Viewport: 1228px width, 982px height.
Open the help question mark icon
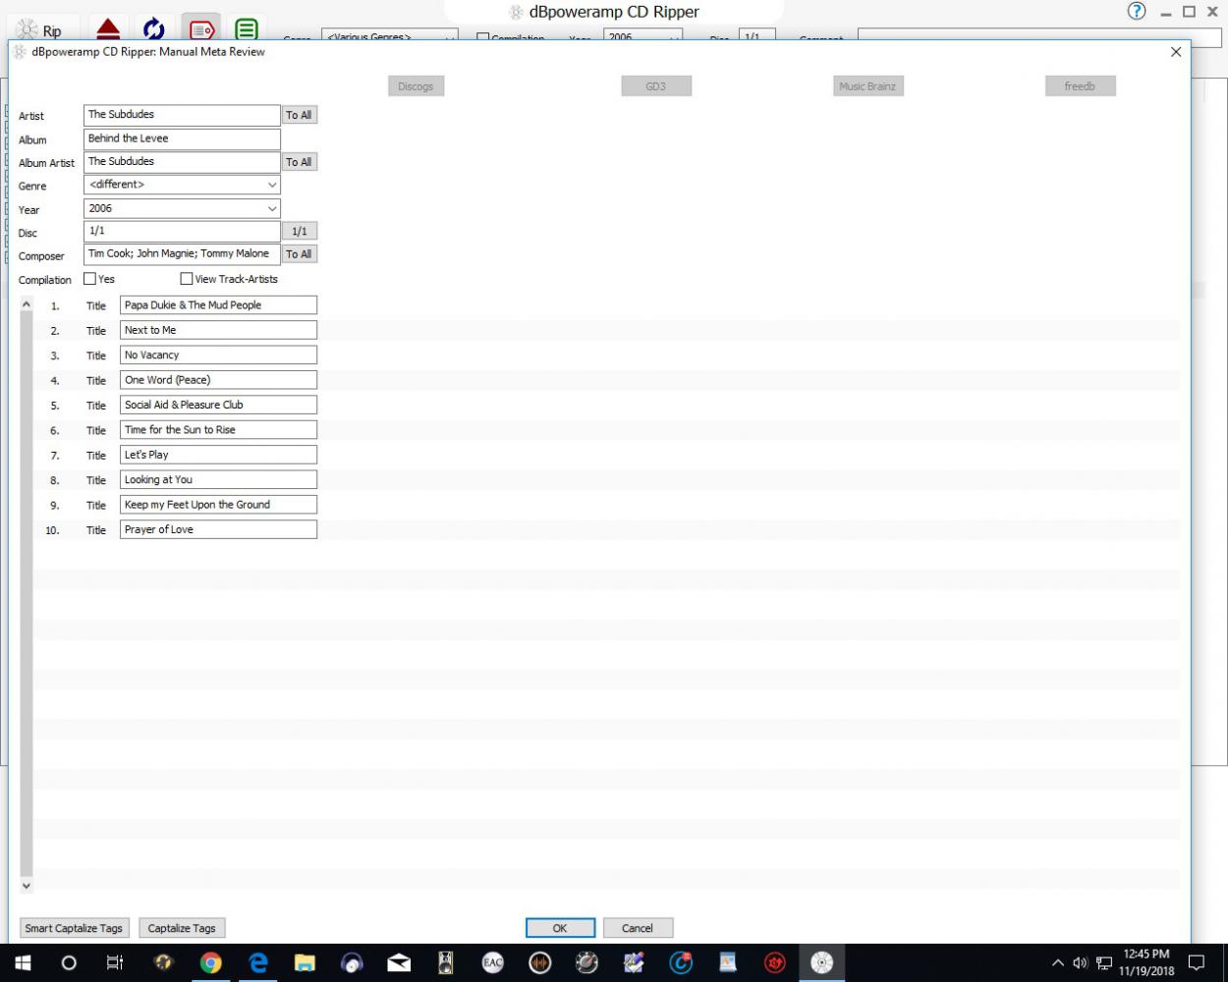tap(1137, 12)
